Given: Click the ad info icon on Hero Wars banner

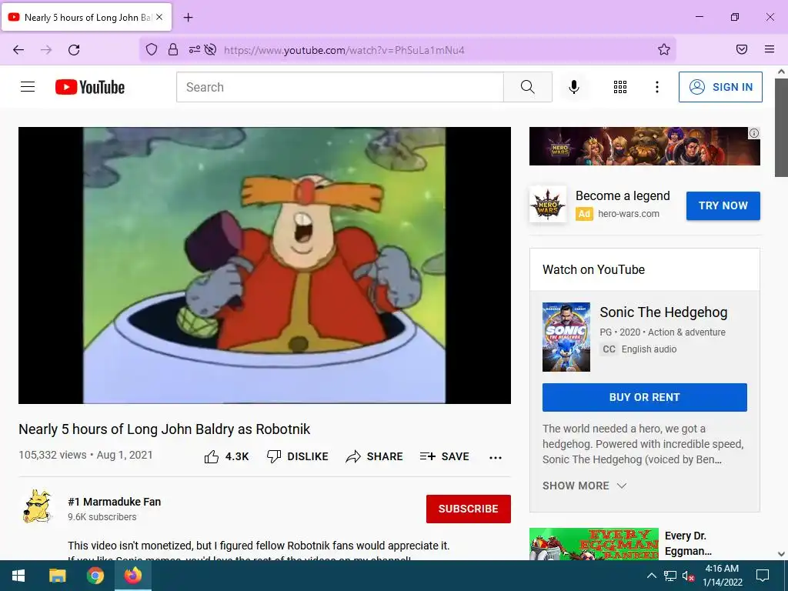Looking at the screenshot, I should pos(754,133).
